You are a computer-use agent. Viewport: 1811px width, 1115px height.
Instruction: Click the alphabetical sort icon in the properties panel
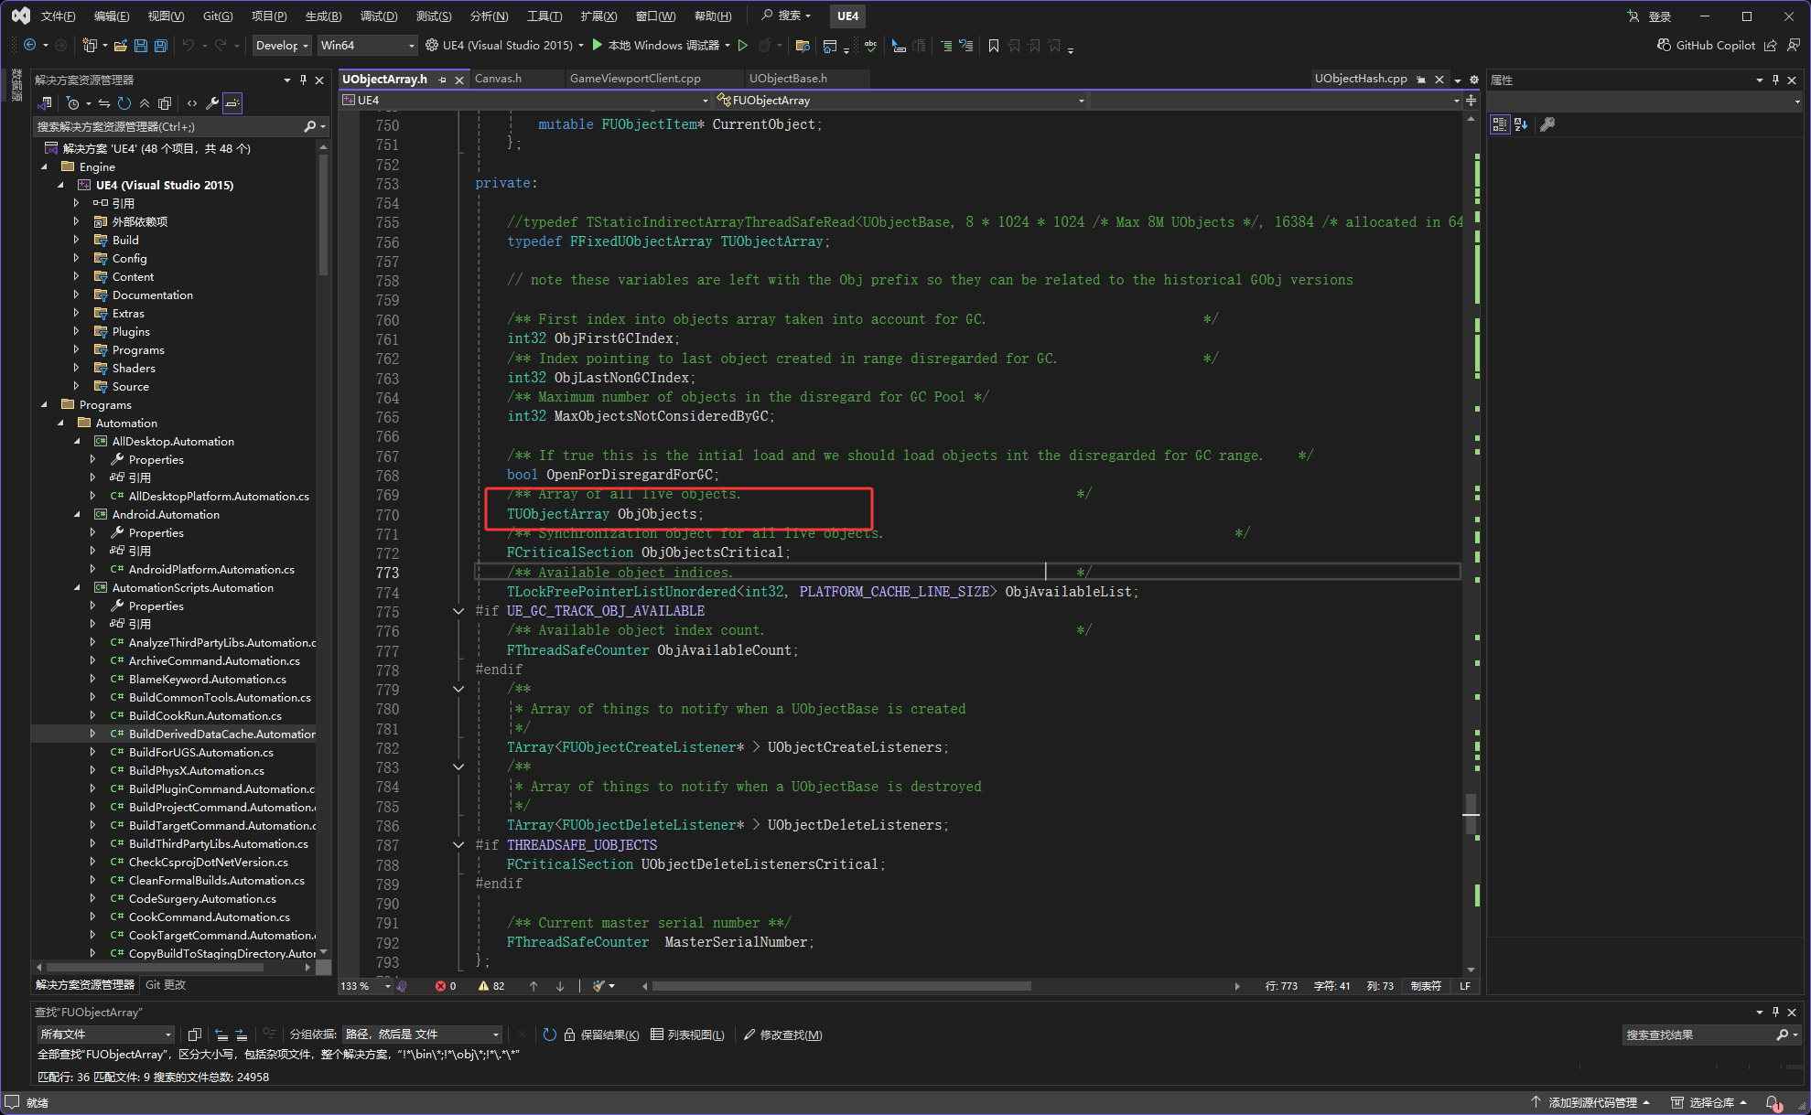[1521, 124]
